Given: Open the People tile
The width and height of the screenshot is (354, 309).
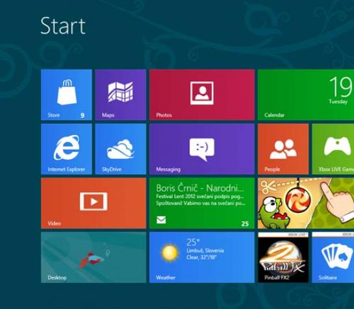Looking at the screenshot, I should [x=283, y=149].
